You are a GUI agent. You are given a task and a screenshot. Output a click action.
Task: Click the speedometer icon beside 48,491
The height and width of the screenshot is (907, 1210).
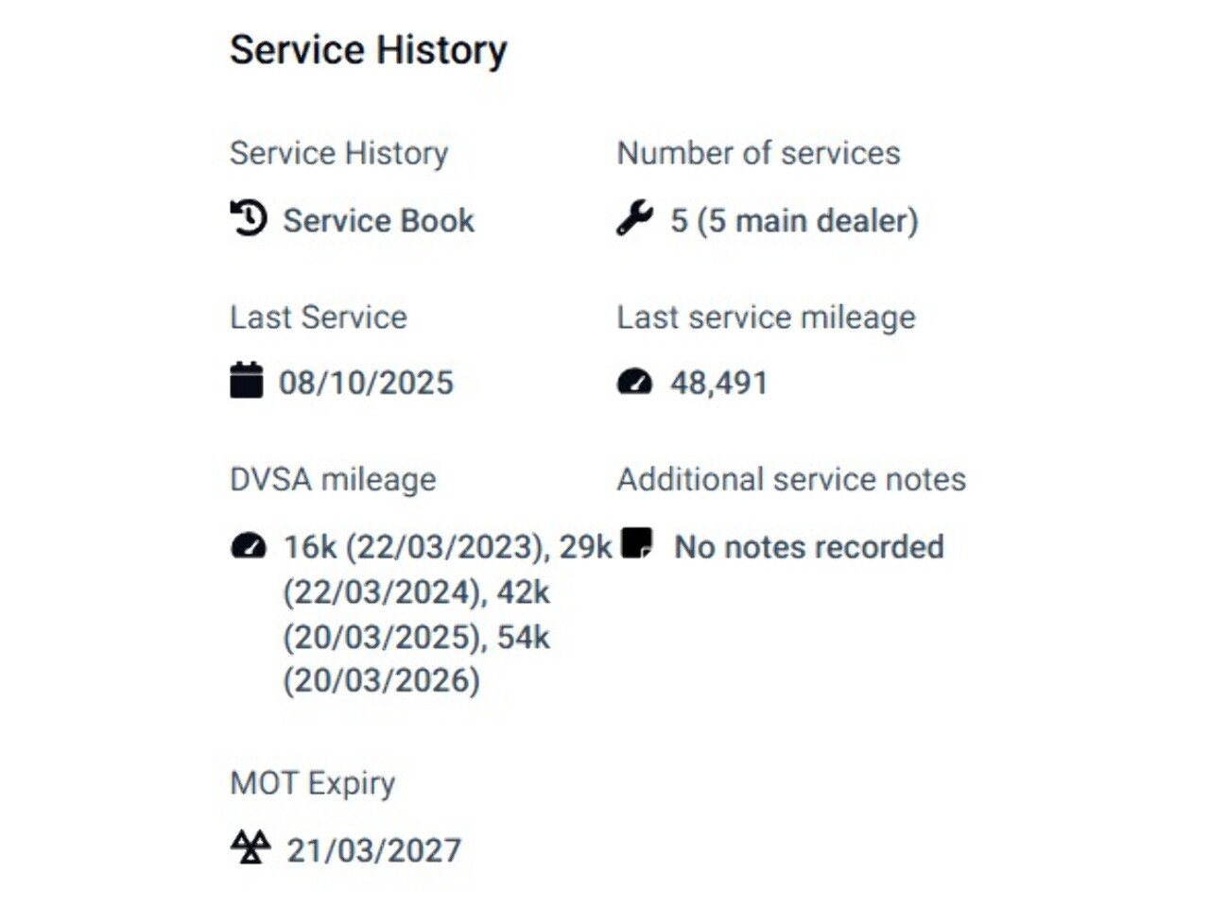634,382
